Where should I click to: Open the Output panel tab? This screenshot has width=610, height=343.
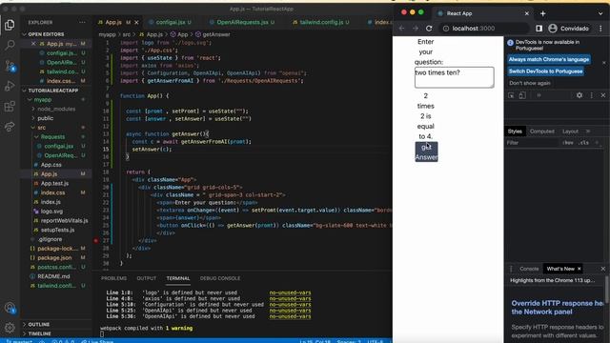coord(146,278)
